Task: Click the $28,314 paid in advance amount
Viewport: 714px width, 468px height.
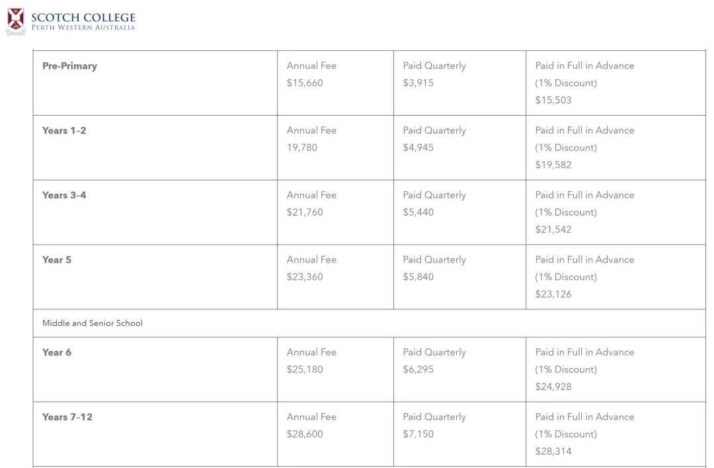Action: click(x=553, y=451)
